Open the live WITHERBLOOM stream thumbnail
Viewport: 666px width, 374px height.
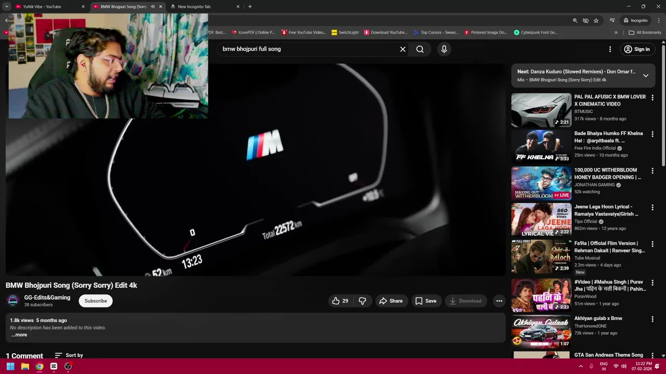tap(541, 183)
